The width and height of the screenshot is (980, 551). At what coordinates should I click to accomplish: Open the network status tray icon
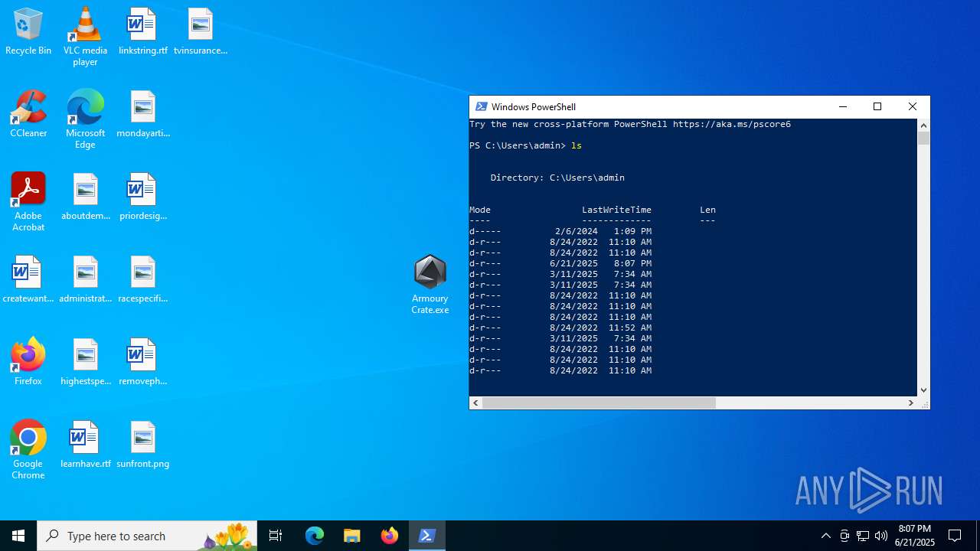(x=863, y=536)
